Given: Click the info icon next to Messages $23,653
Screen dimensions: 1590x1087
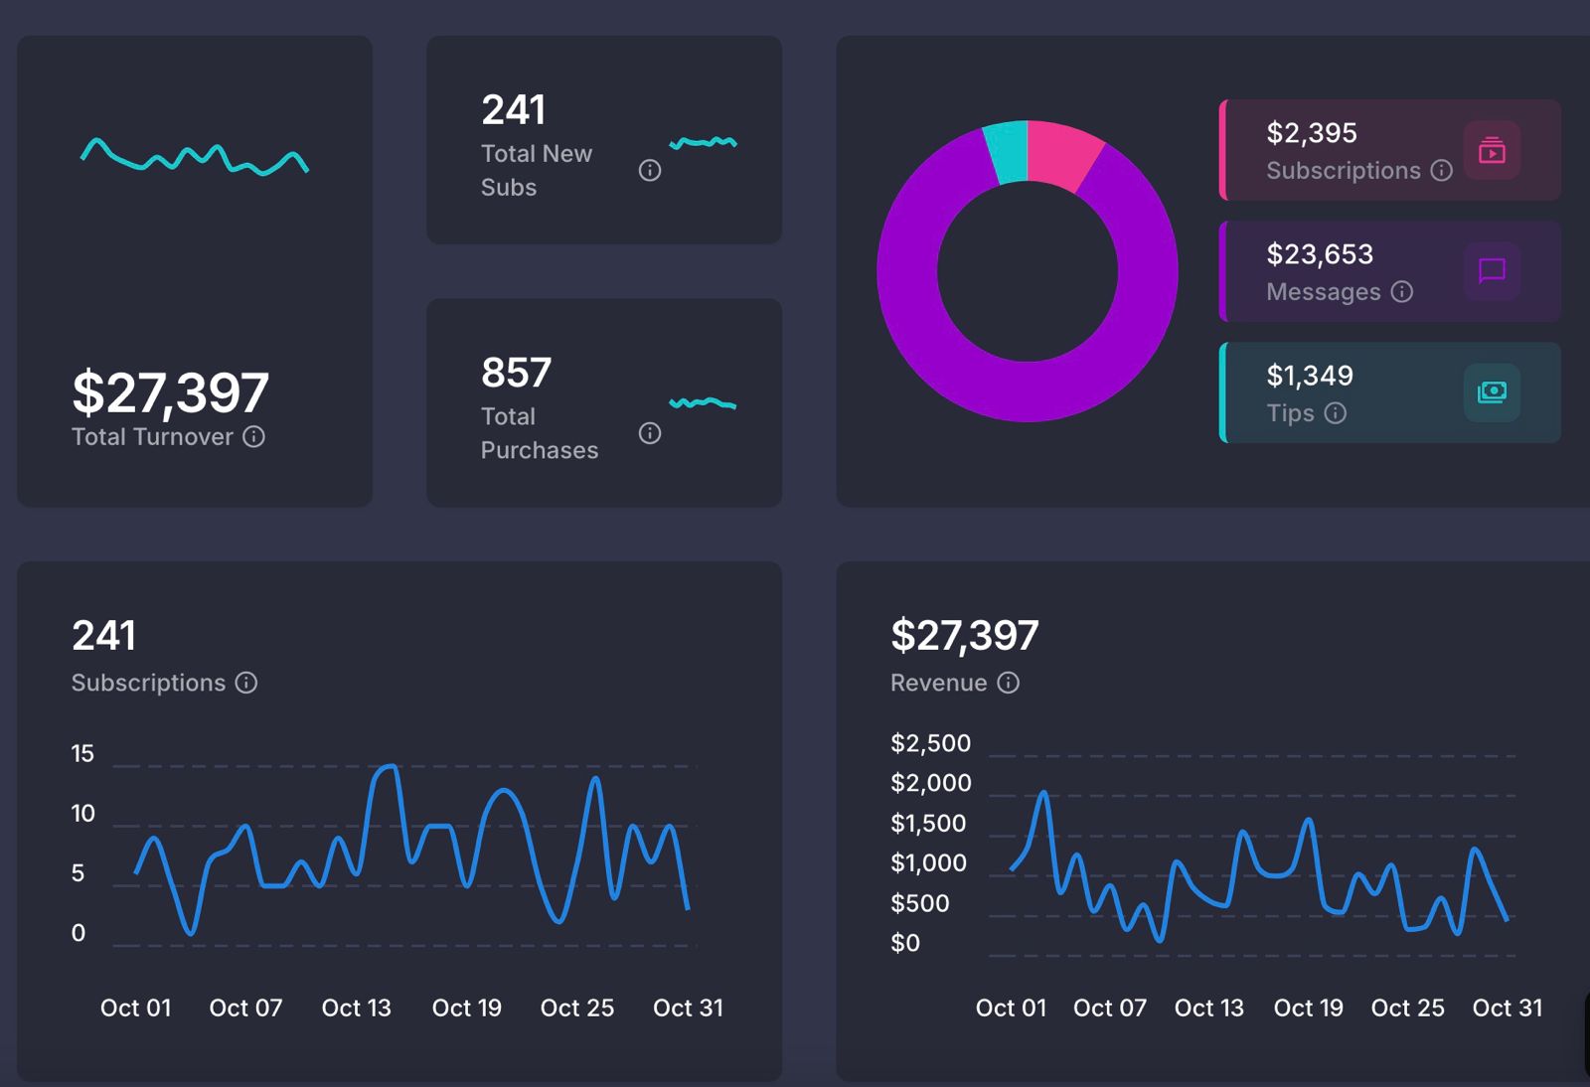Looking at the screenshot, I should (x=1402, y=293).
